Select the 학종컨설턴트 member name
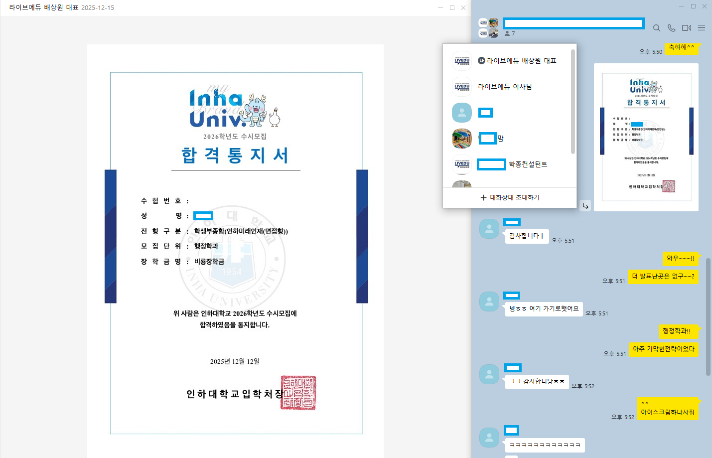 (528, 164)
